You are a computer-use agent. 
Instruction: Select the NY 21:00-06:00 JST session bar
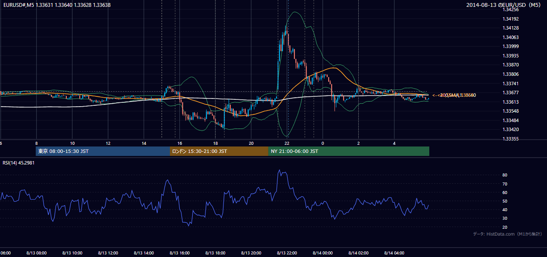349,151
